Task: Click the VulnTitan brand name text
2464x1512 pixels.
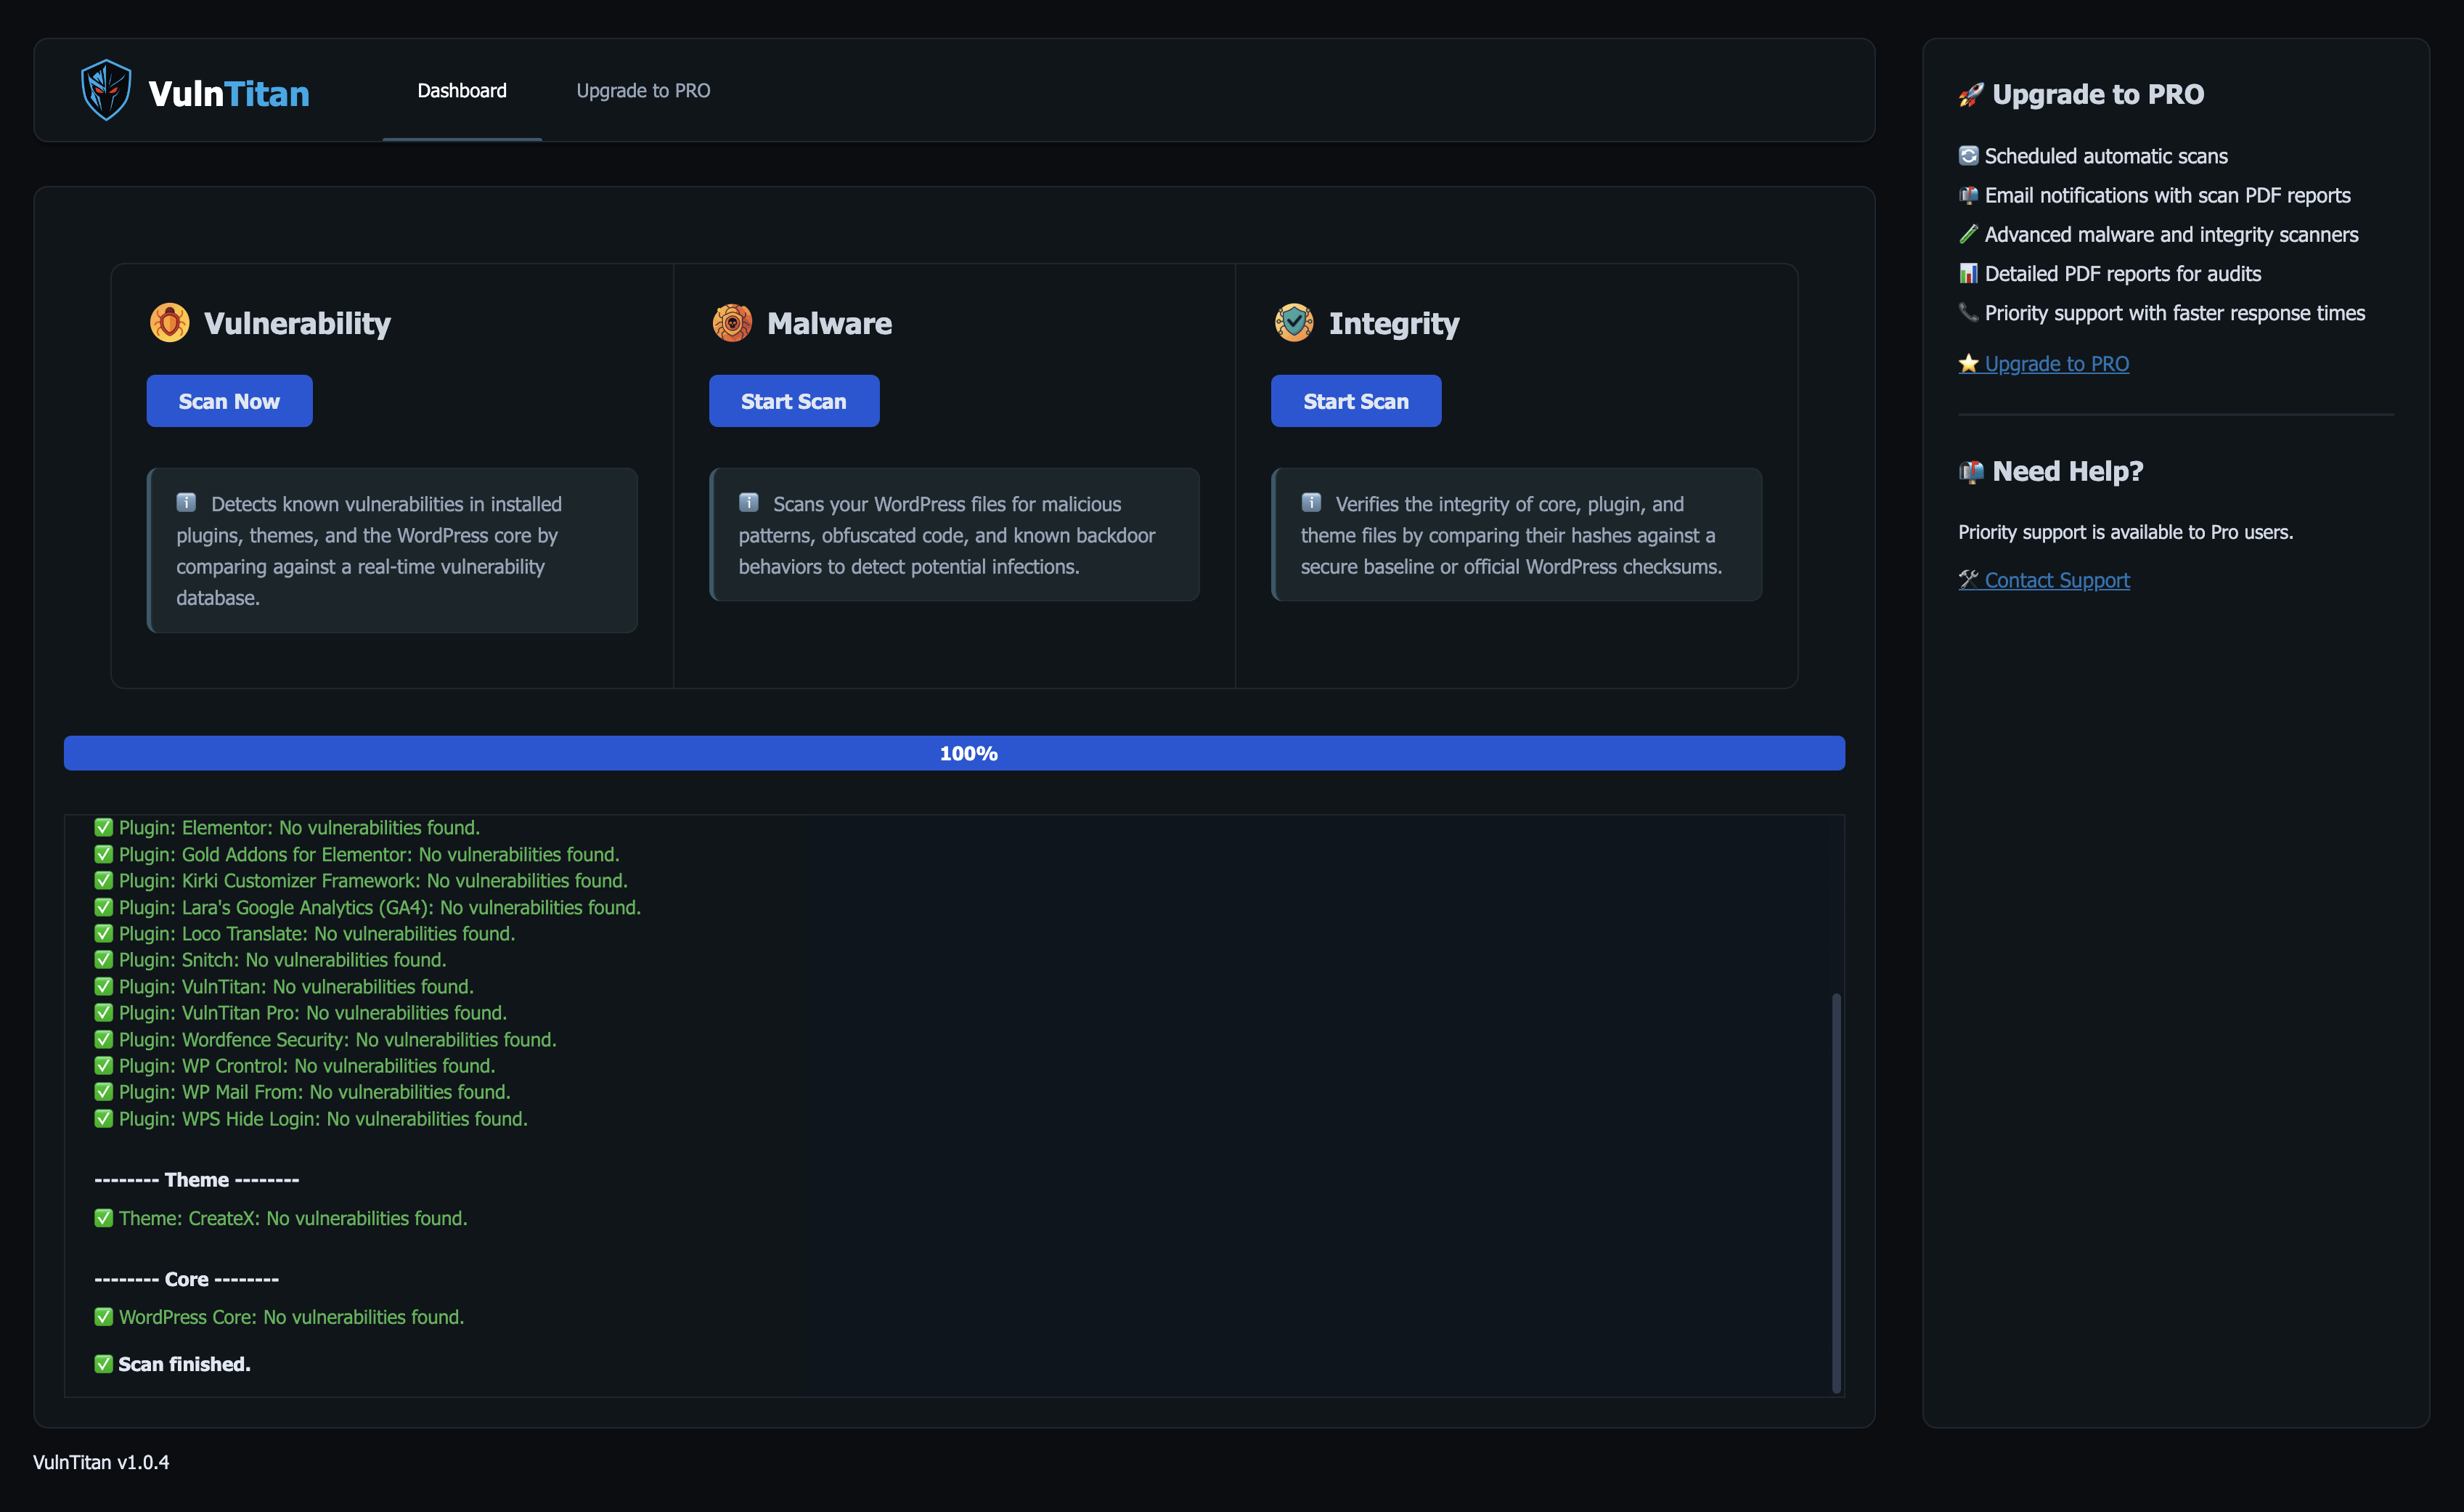Action: pyautogui.click(x=229, y=94)
